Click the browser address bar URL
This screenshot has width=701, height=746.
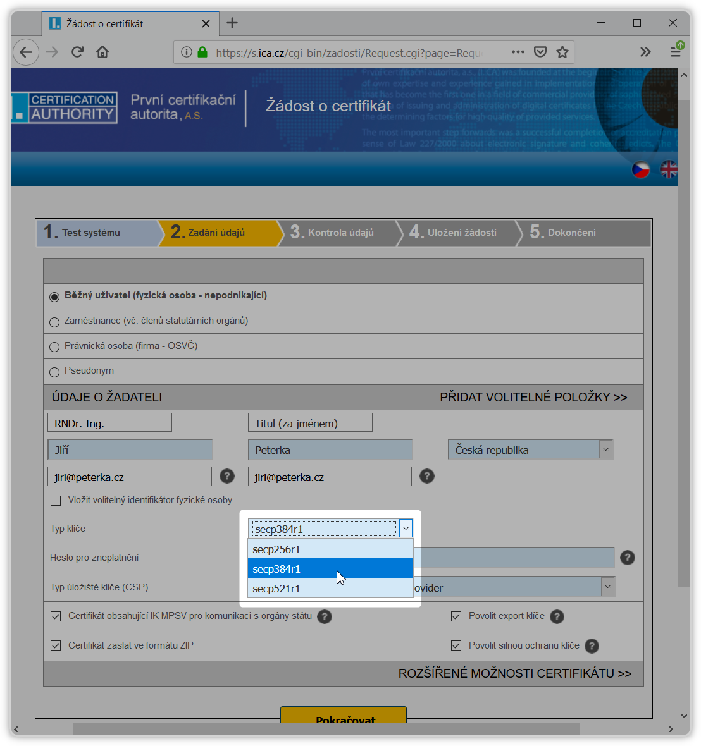(x=349, y=53)
